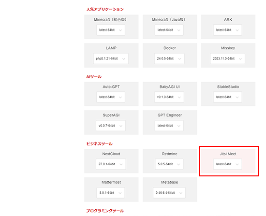Choose the LAMP application label
The width and height of the screenshot is (266, 216).
(x=111, y=48)
